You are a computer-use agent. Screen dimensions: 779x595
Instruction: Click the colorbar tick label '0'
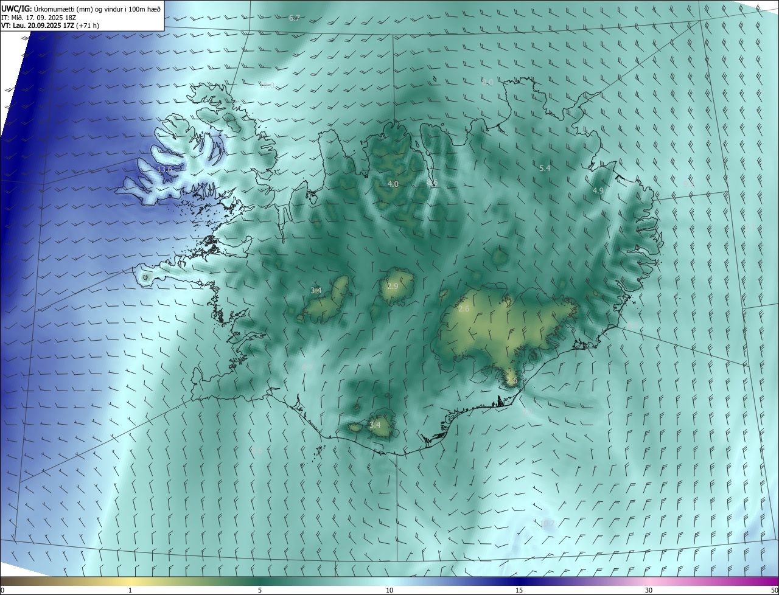[x=2, y=591]
